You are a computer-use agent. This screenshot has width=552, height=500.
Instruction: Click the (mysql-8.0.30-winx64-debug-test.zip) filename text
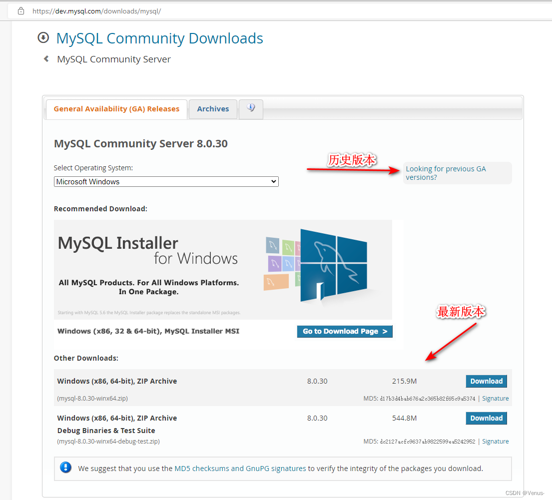(x=108, y=442)
